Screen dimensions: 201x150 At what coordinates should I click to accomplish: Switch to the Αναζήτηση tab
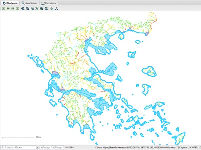[29, 3]
